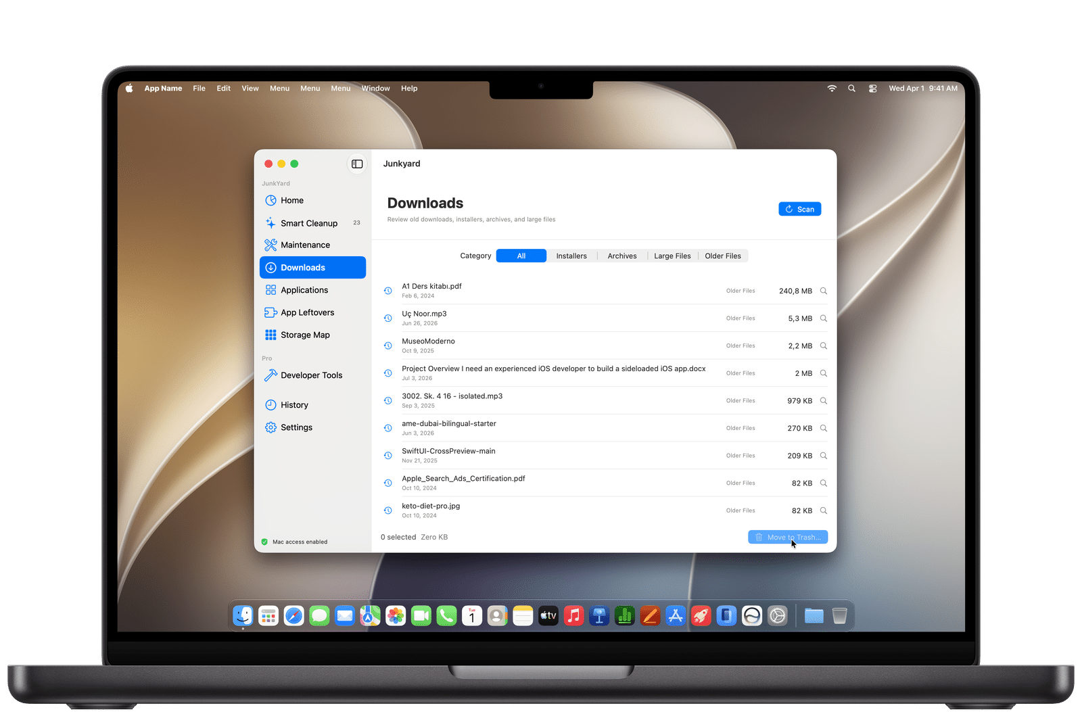Click clock icon beside A1 Ders kitabı.pdf
The image size is (1082, 712).
click(x=388, y=291)
